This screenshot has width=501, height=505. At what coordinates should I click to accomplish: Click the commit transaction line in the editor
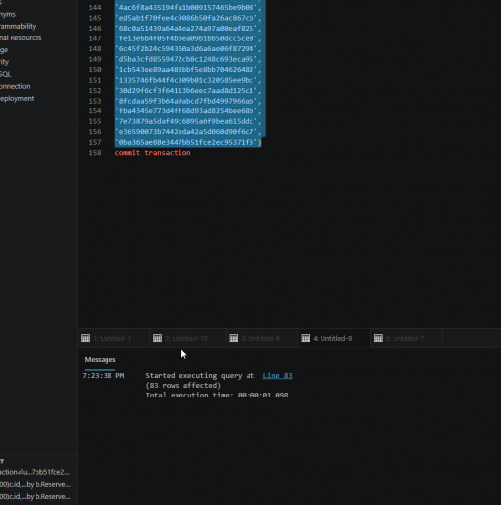point(153,153)
